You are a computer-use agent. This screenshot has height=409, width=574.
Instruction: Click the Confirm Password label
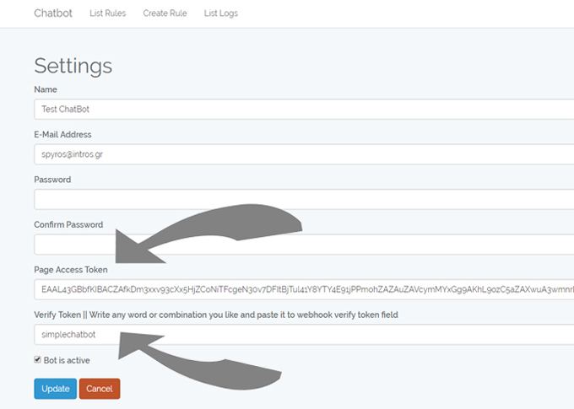pos(68,224)
